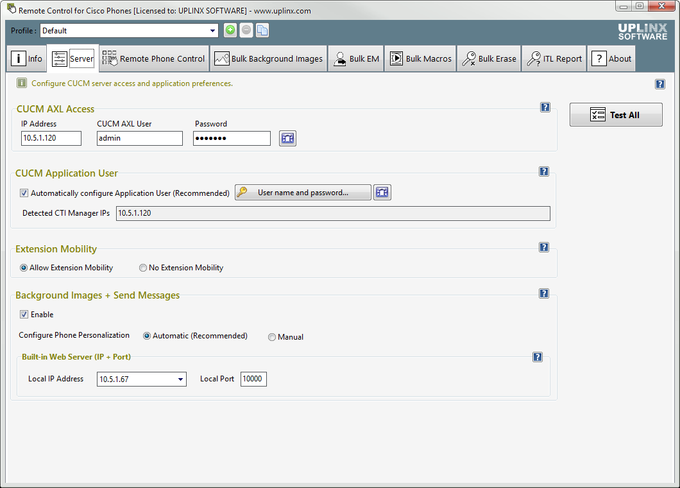Go to the Bulk Background Images tab
This screenshot has width=680, height=488.
click(268, 58)
